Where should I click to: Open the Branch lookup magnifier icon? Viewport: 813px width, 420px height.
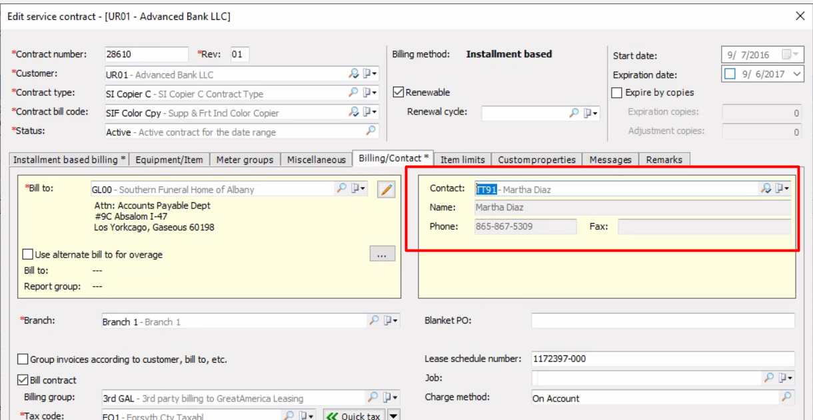[x=375, y=321]
